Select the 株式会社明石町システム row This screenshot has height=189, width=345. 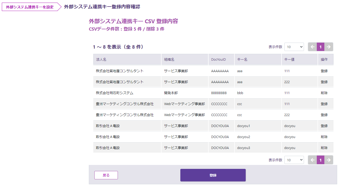tap(114, 93)
